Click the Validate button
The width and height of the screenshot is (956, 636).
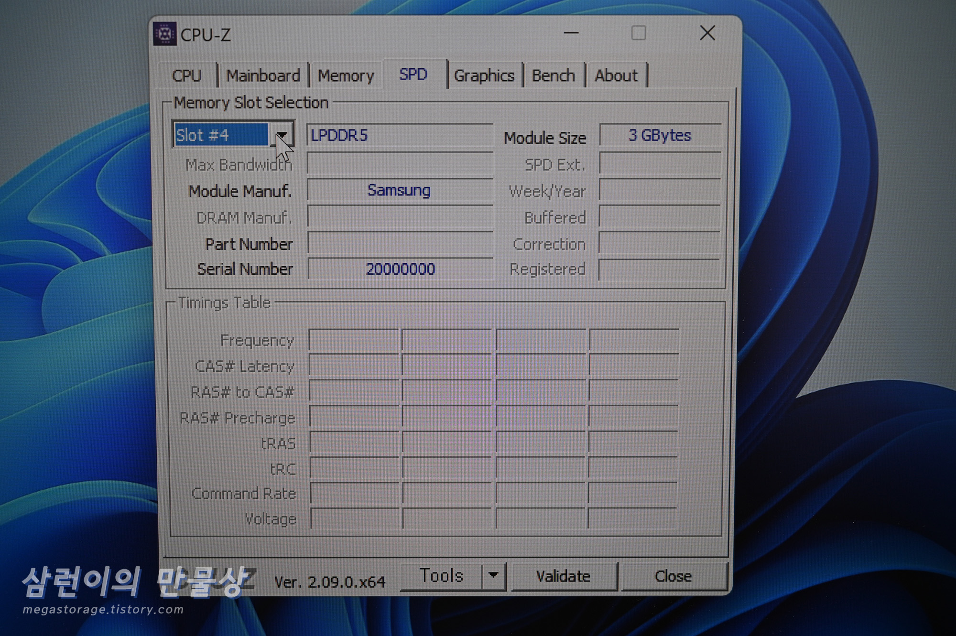tap(563, 576)
